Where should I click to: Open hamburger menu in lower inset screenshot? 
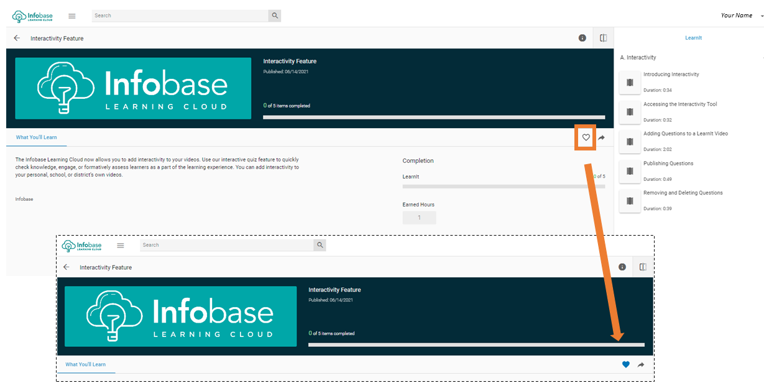tap(121, 246)
